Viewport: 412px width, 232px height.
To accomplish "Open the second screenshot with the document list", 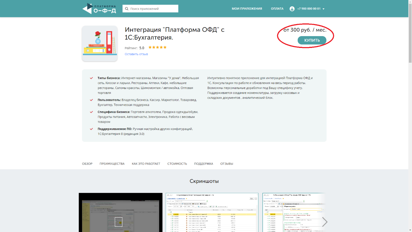I will click(212, 212).
